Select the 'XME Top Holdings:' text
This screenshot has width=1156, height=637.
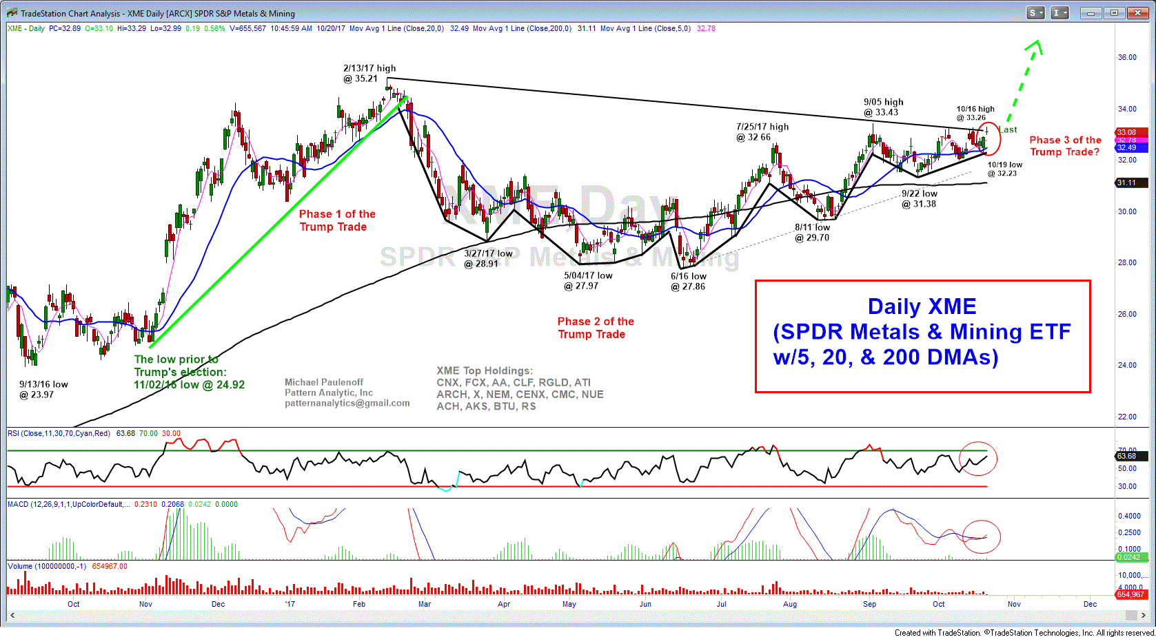(485, 370)
